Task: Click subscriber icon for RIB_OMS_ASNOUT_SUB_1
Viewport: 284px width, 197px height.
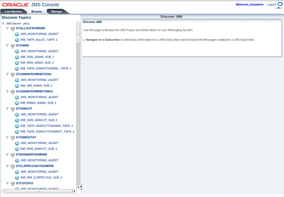Action: [17, 120]
